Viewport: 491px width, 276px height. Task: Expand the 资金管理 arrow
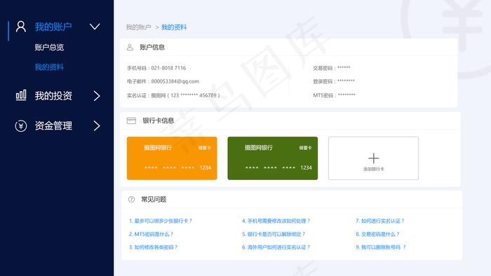[x=97, y=126]
